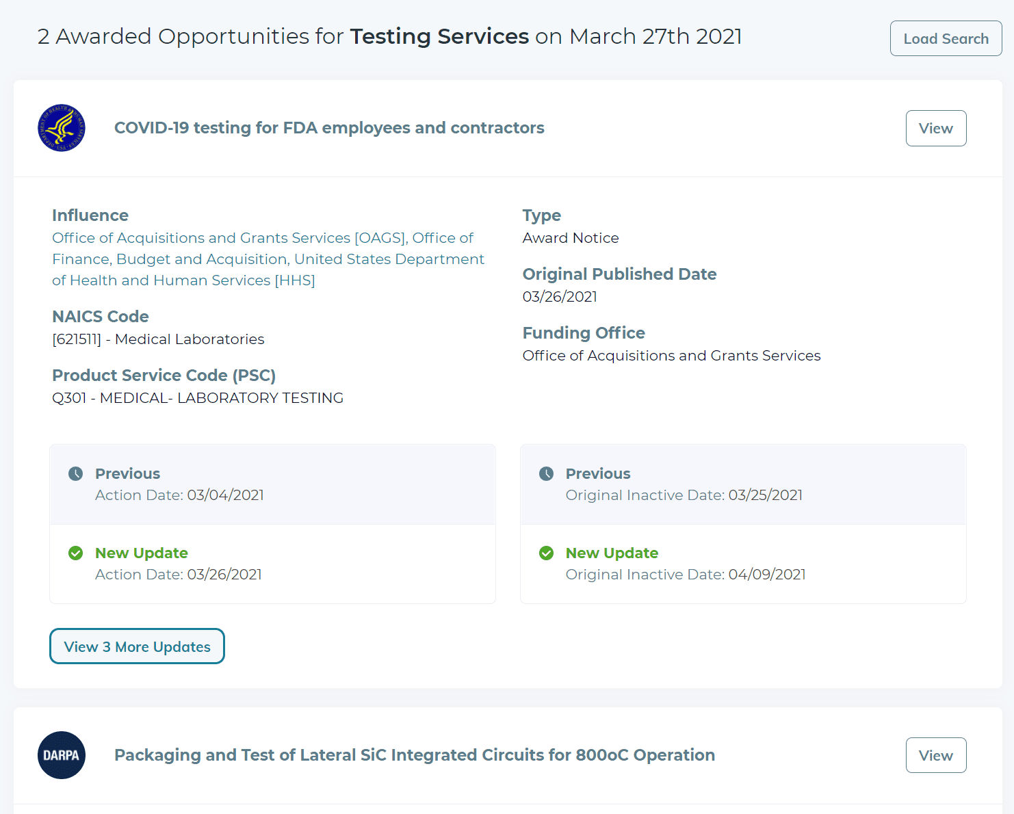The image size is (1014, 814).
Task: Click green checkmark icon for Inactive Date update
Action: 546,553
